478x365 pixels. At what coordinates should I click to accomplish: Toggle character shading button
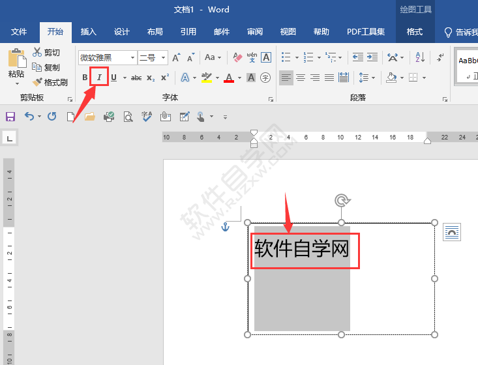click(x=251, y=78)
